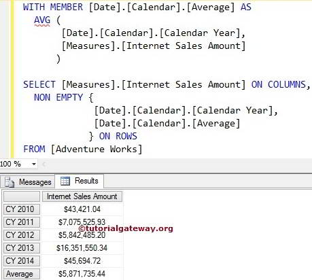Image resolution: width=312 pixels, height=280 pixels.
Task: Select the CY 2010 row header
Action: tap(22, 209)
